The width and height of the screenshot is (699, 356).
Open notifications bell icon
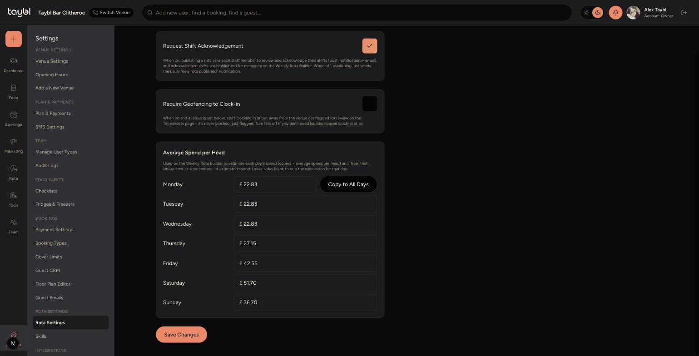615,13
